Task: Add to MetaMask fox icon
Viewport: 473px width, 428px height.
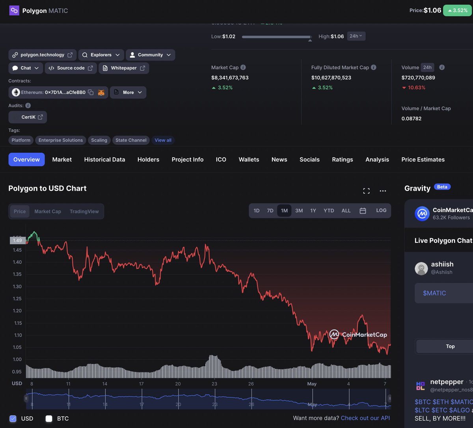Action: (101, 92)
